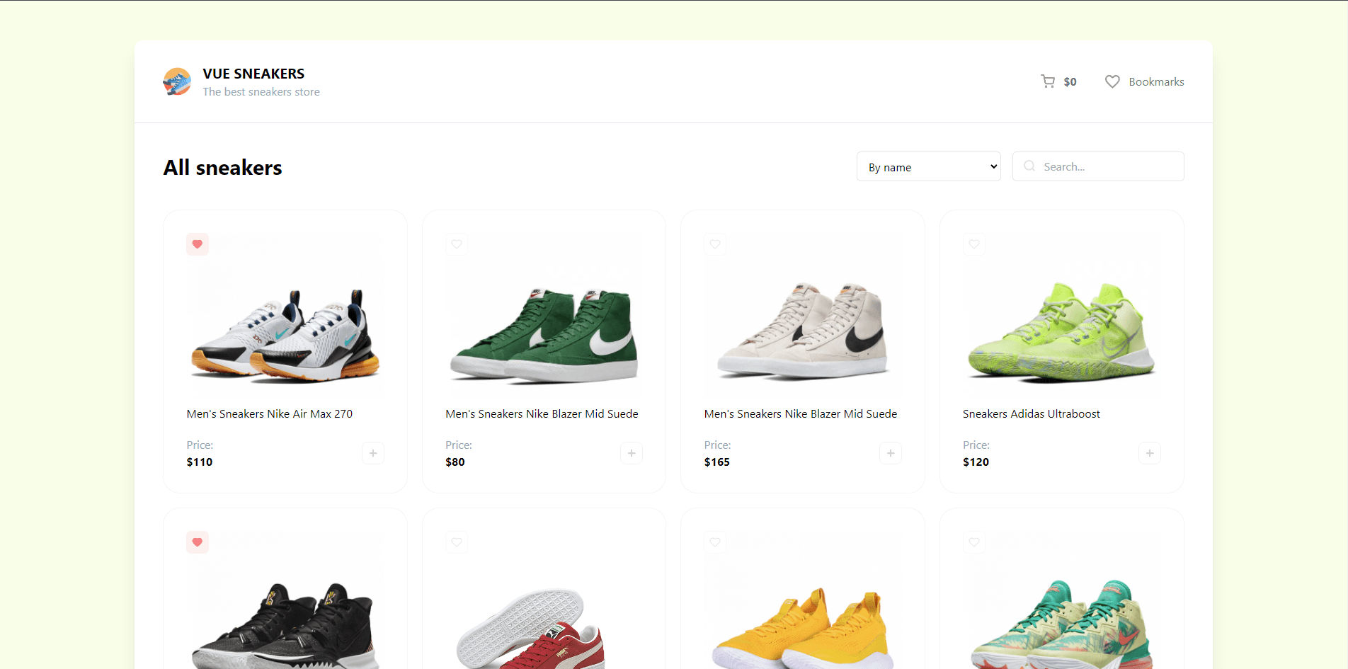The height and width of the screenshot is (669, 1348).
Task: Favorite the Adidas Ultraboost sneakers
Action: pyautogui.click(x=974, y=244)
